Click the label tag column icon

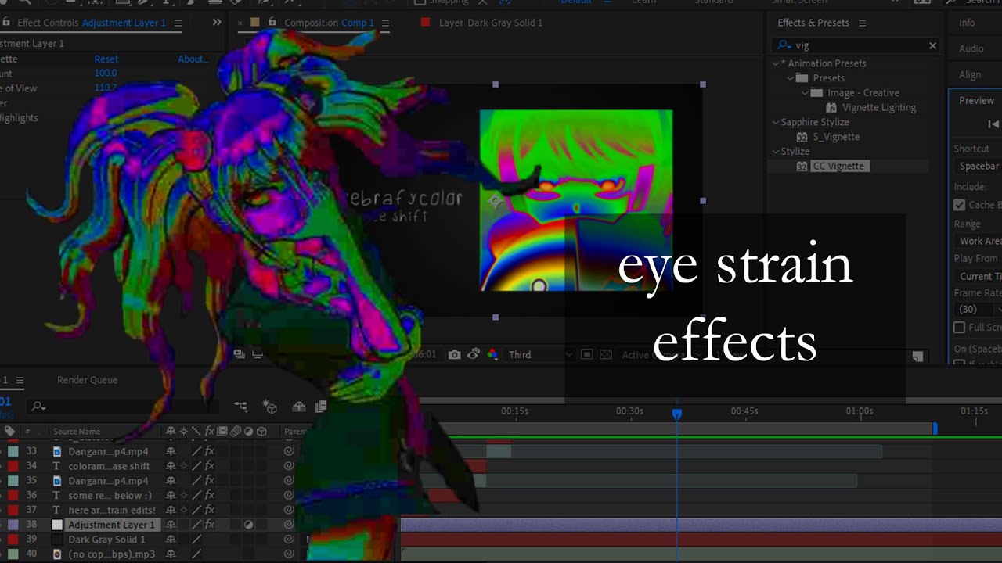(x=9, y=431)
